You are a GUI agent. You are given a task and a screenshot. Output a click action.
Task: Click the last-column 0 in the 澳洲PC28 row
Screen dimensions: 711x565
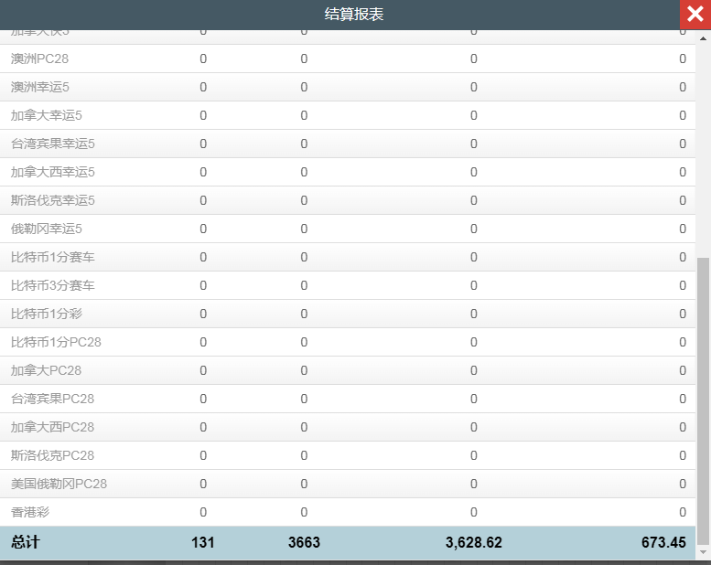coord(683,59)
